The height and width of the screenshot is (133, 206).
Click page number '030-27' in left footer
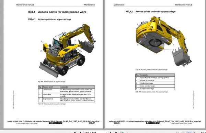click(92, 123)
